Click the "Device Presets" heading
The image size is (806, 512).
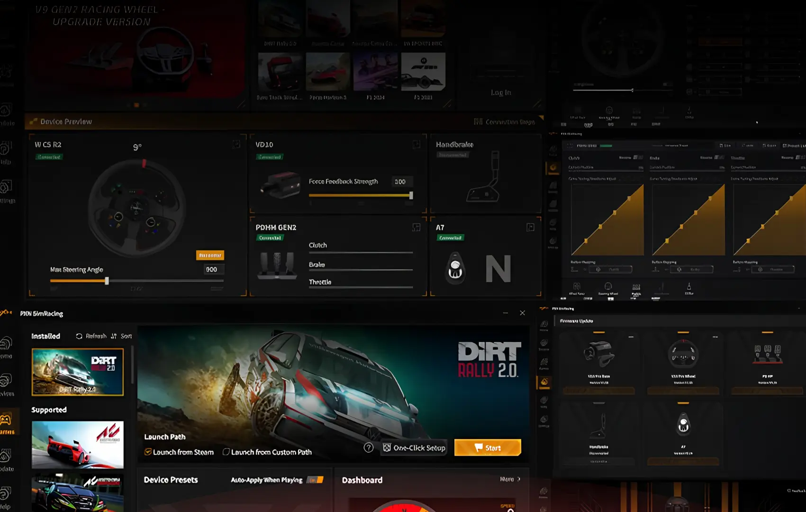pos(171,480)
